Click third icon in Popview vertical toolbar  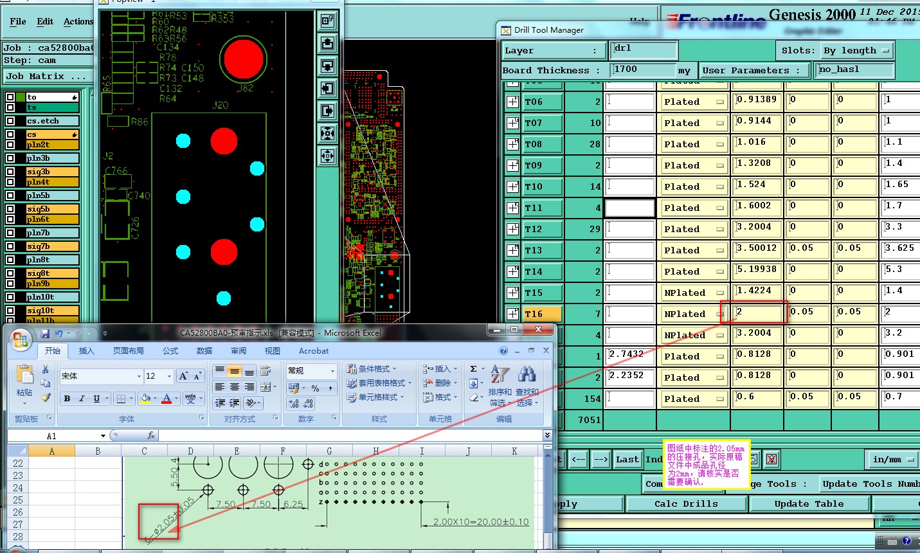click(327, 66)
